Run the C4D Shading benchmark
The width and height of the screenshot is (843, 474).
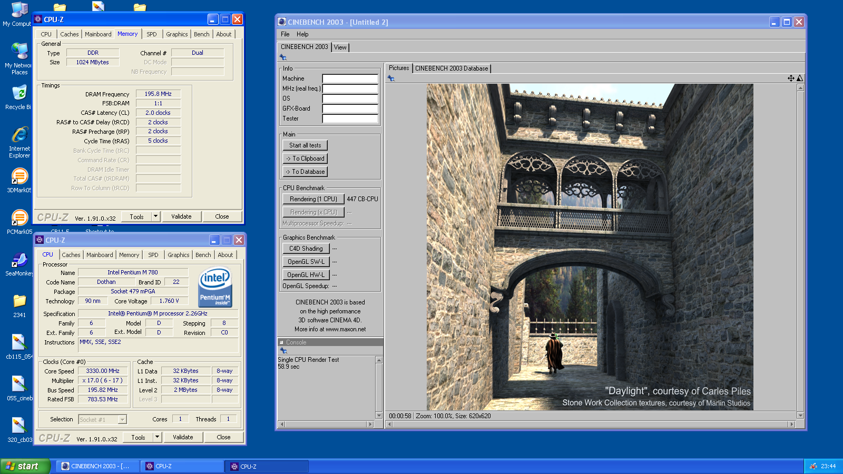tap(306, 249)
